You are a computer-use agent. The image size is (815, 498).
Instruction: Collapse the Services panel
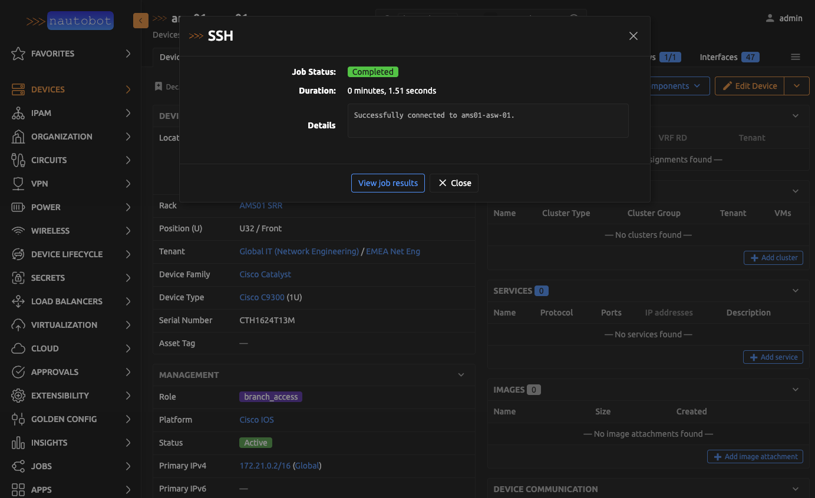coord(796,291)
